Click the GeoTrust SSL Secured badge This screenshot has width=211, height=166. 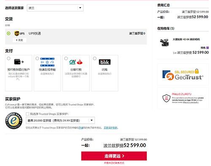[183, 75]
